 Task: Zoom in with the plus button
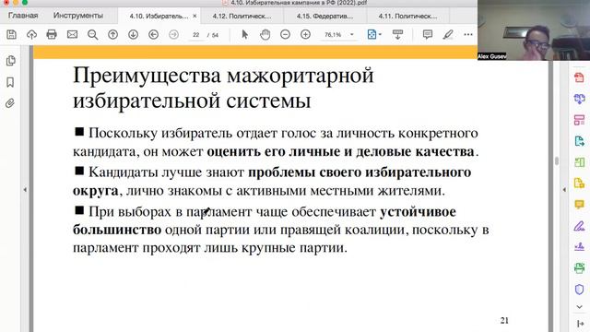(305, 35)
